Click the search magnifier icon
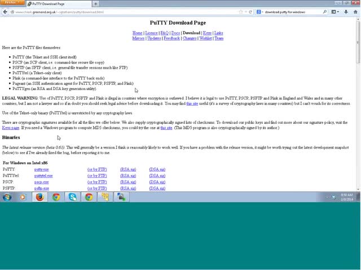Image resolution: width=361 pixels, height=270 pixels. [x=325, y=12]
